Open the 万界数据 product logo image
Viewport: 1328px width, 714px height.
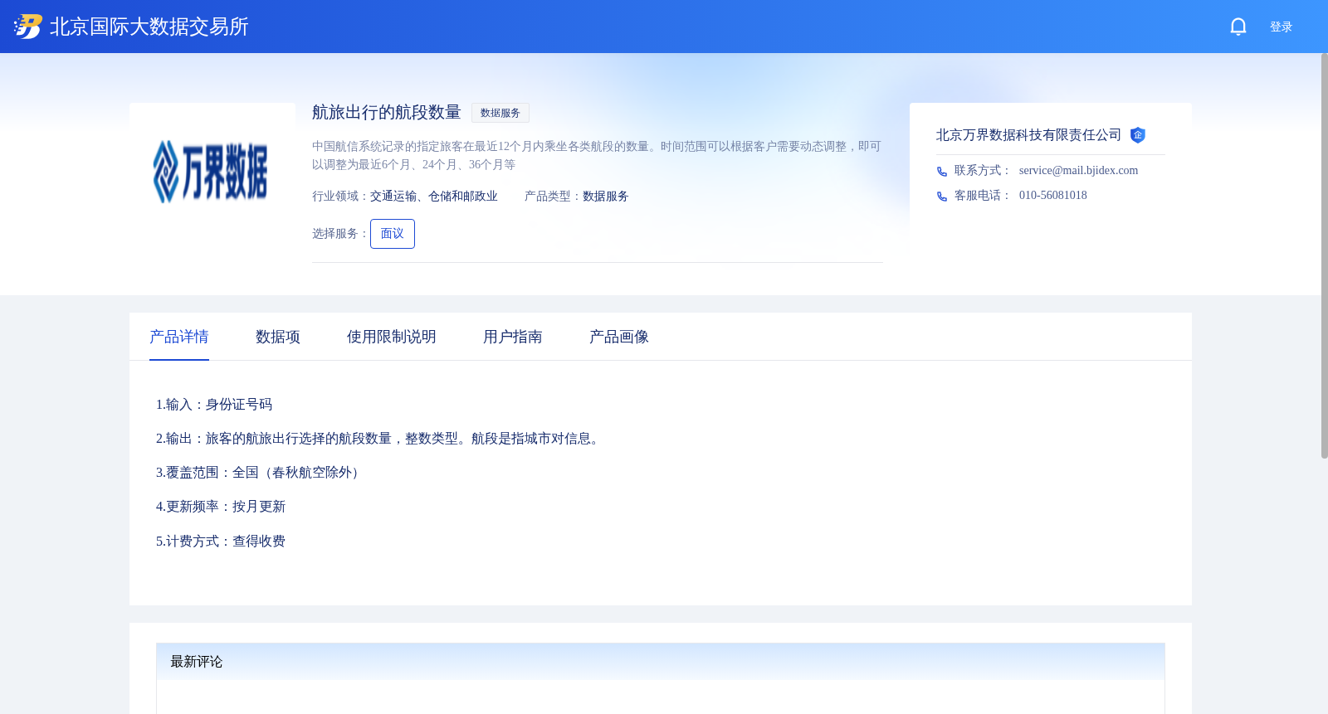pyautogui.click(x=211, y=172)
